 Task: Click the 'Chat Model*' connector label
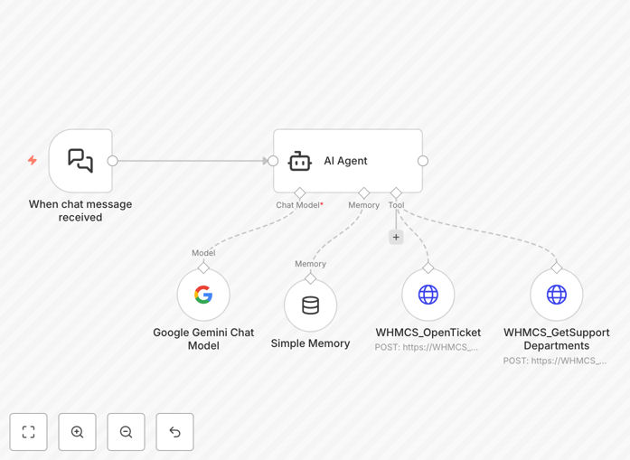[x=299, y=205]
